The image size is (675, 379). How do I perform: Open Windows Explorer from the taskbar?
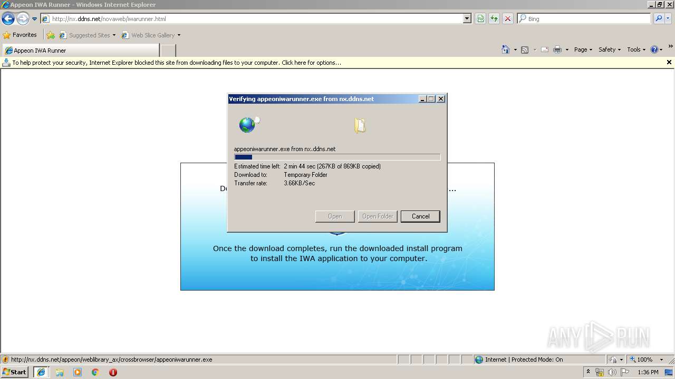60,372
